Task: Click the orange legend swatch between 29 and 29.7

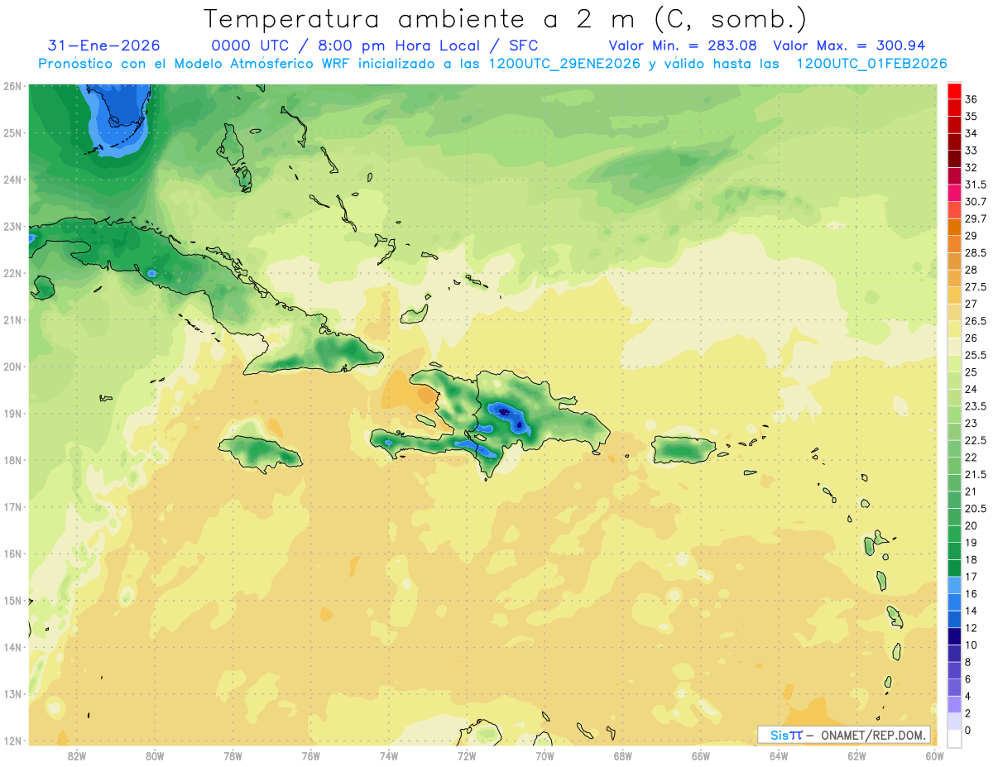Action: 954,227
